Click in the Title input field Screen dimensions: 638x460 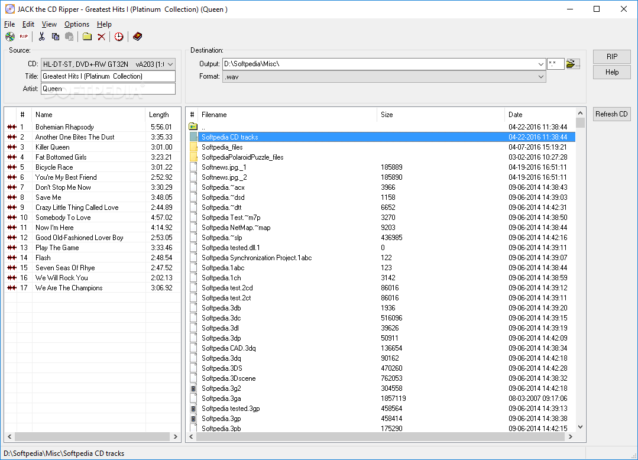click(x=108, y=76)
